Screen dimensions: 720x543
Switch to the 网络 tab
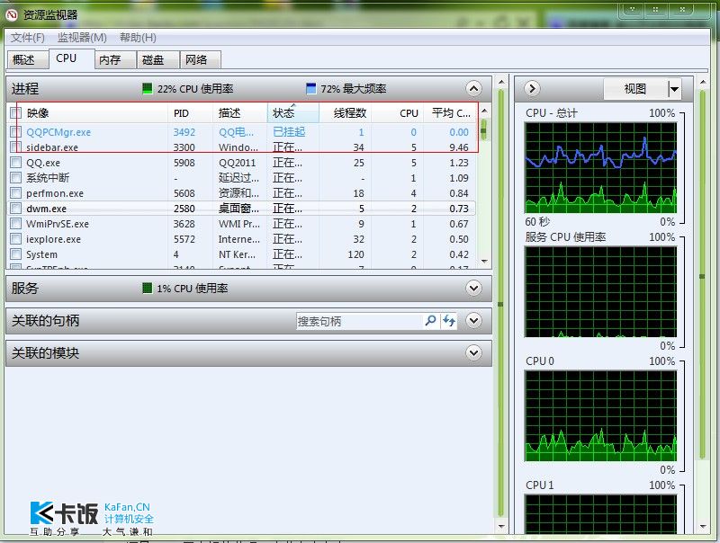[200, 60]
